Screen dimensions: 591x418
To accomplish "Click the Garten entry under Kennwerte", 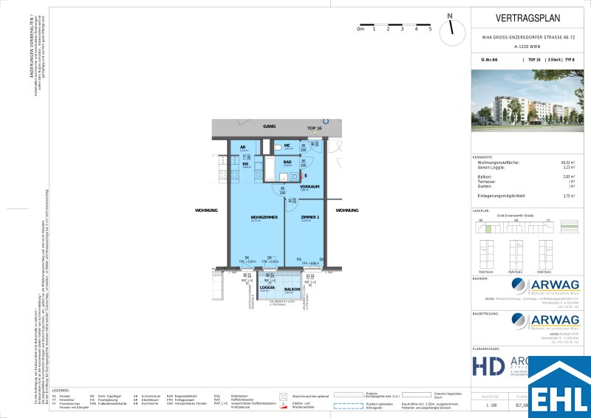I will click(485, 186).
